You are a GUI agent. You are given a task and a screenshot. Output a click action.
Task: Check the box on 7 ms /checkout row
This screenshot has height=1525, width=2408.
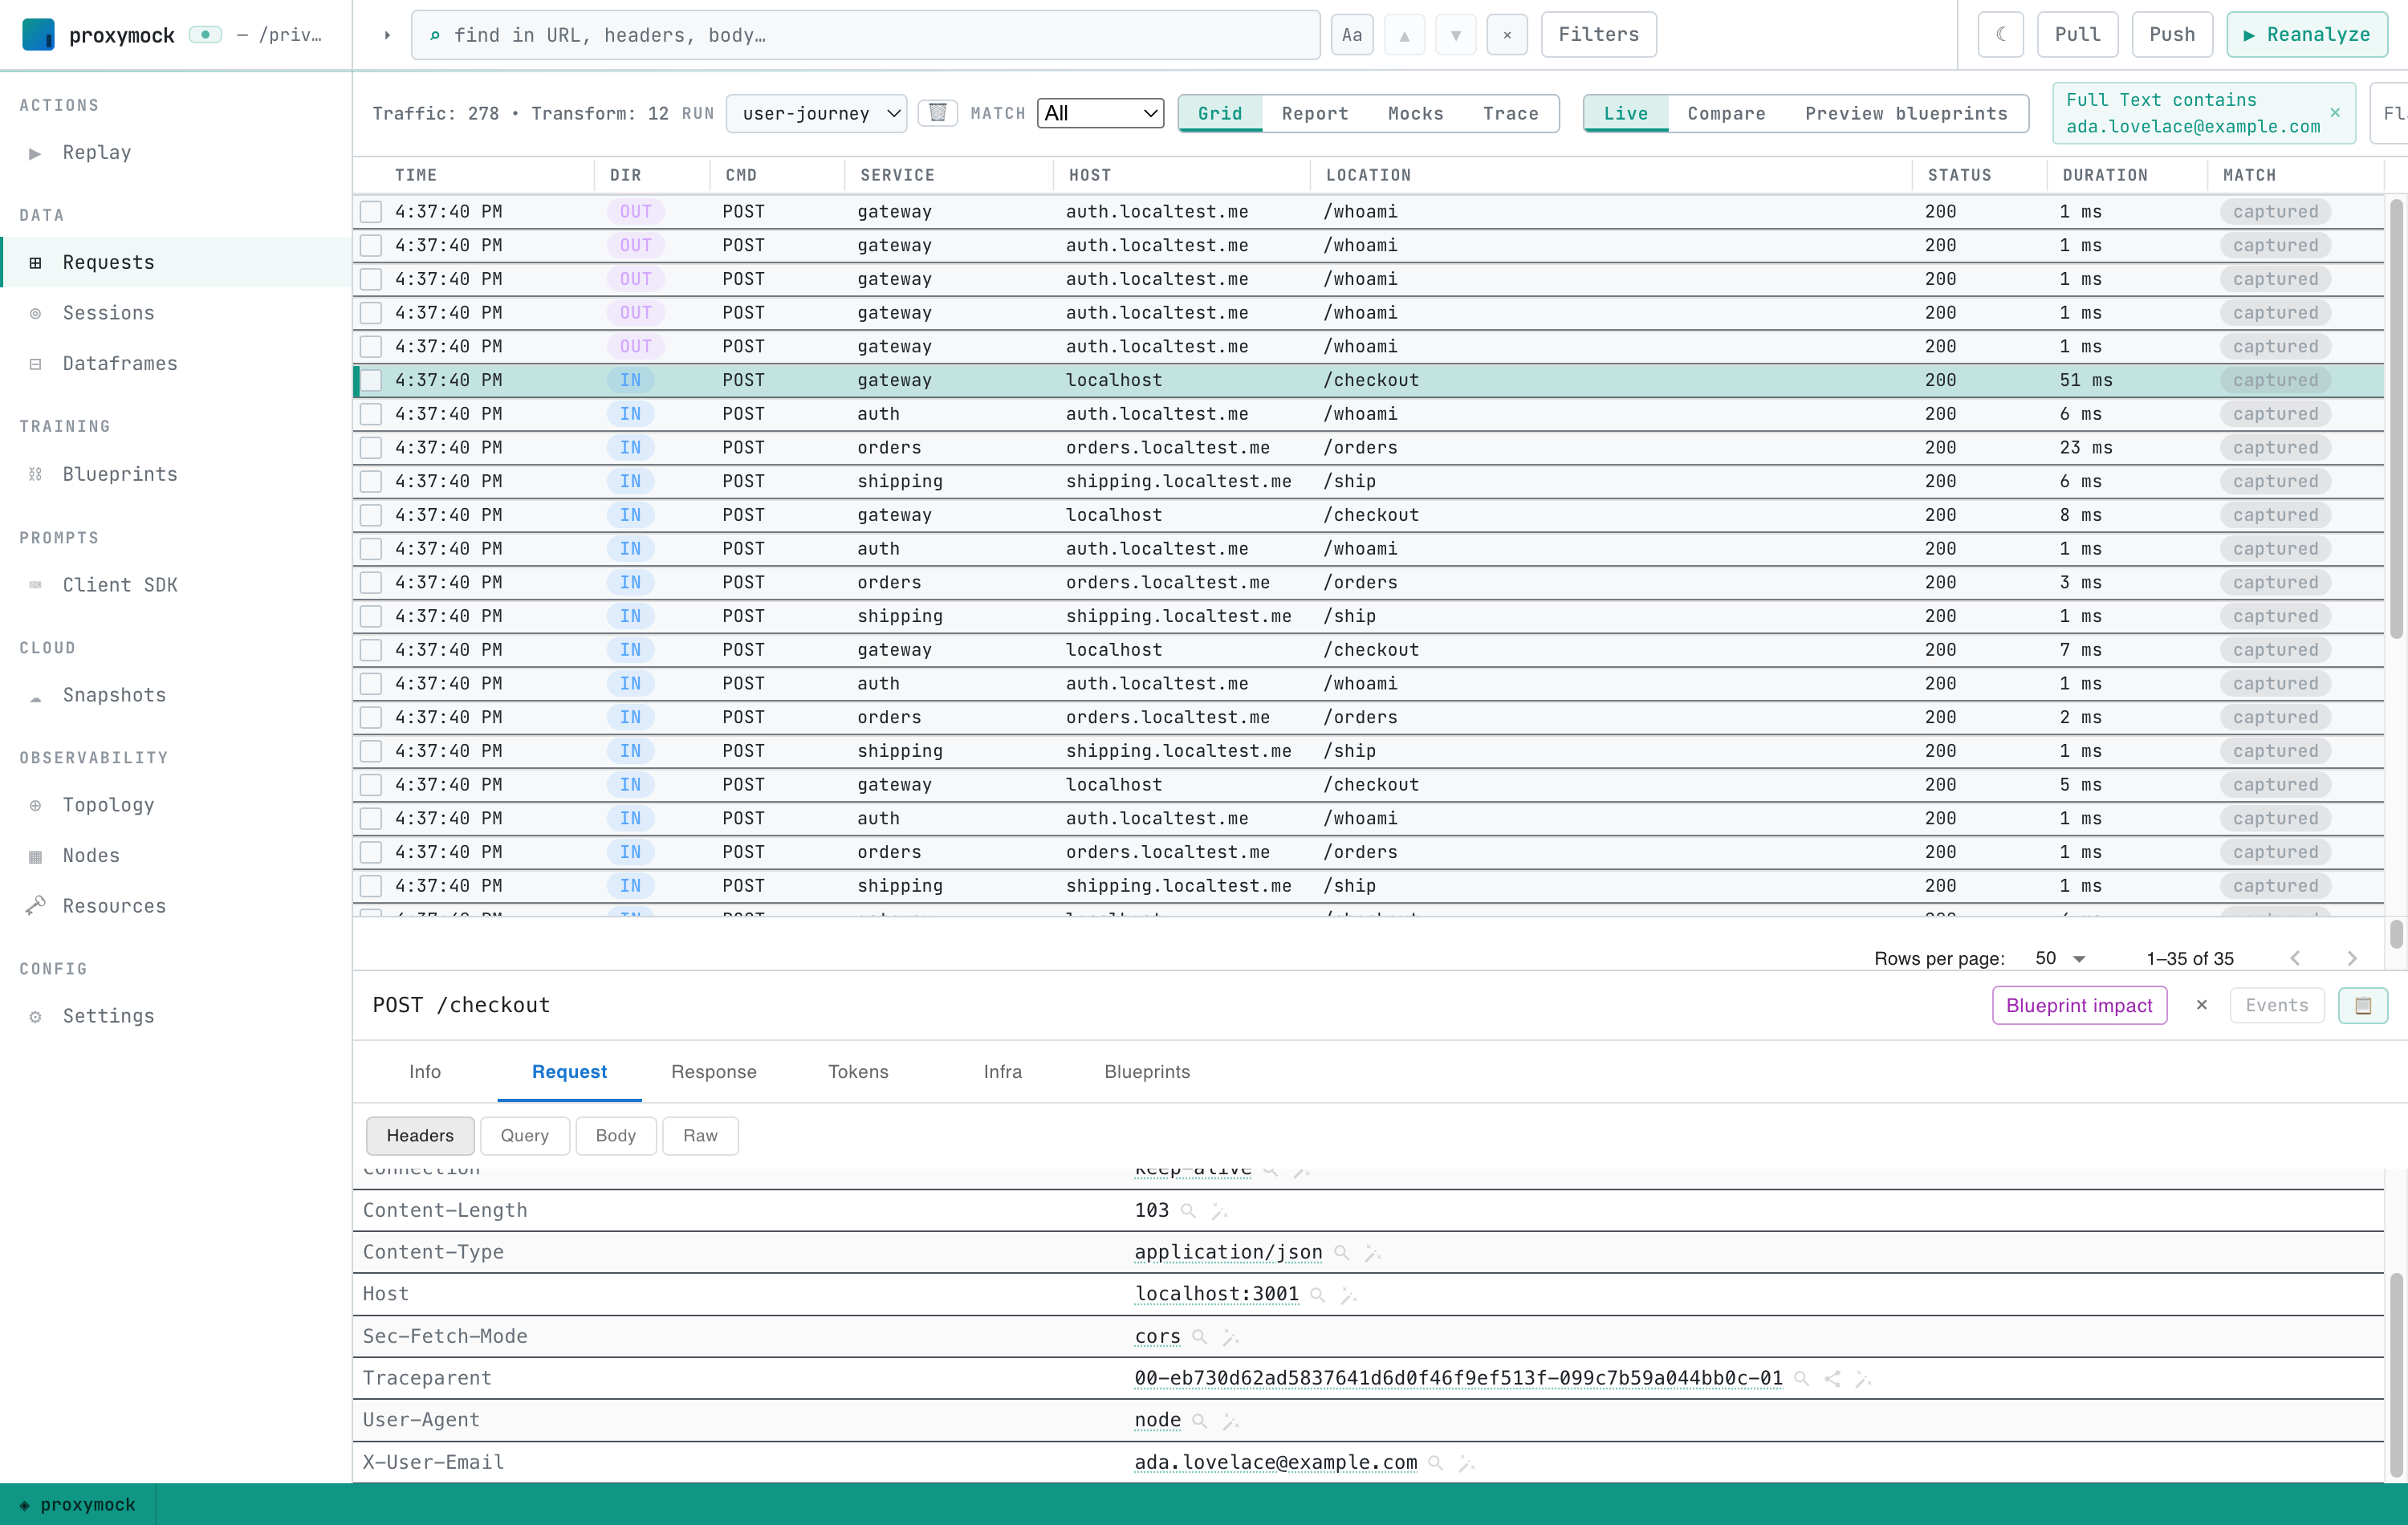click(x=371, y=650)
